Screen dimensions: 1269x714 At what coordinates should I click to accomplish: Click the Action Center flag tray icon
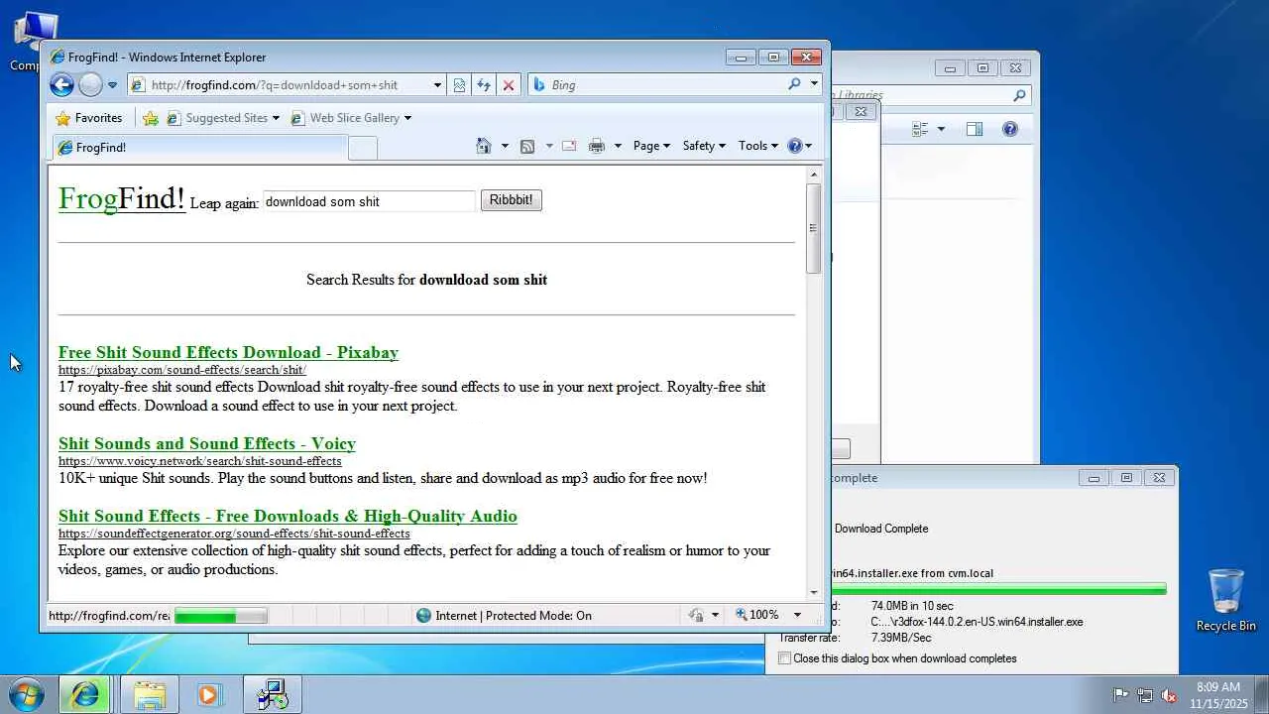[x=1121, y=695]
